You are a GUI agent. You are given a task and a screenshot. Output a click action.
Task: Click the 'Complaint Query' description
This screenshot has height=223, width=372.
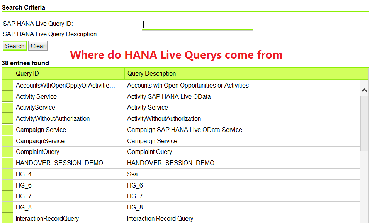[149, 152]
